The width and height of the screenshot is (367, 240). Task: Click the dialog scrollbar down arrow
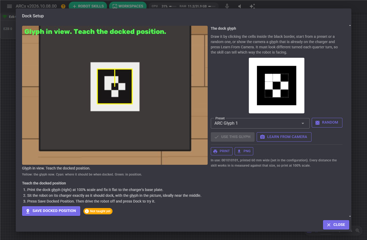coord(350,216)
